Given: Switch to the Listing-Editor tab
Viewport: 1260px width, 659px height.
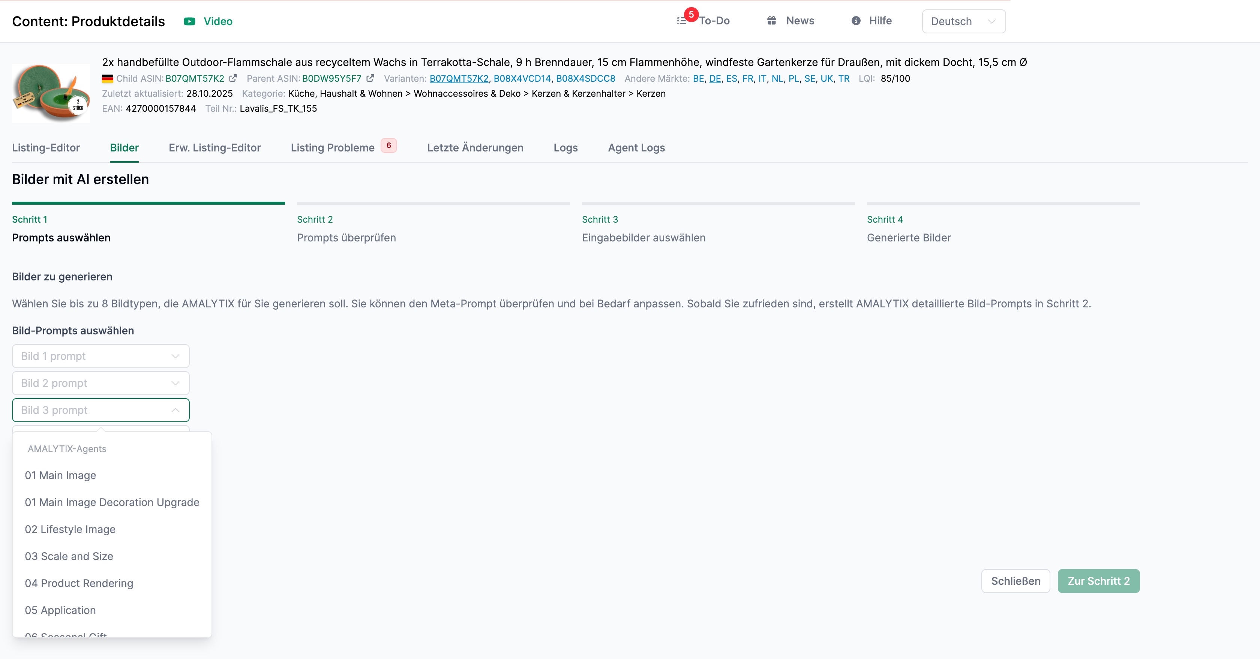Looking at the screenshot, I should click(x=45, y=148).
